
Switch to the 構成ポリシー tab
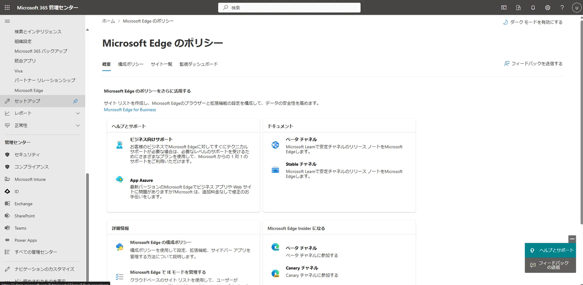131,64
